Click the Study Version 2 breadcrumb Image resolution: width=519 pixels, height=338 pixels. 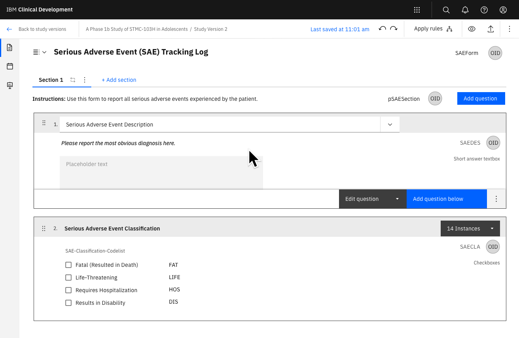[210, 29]
